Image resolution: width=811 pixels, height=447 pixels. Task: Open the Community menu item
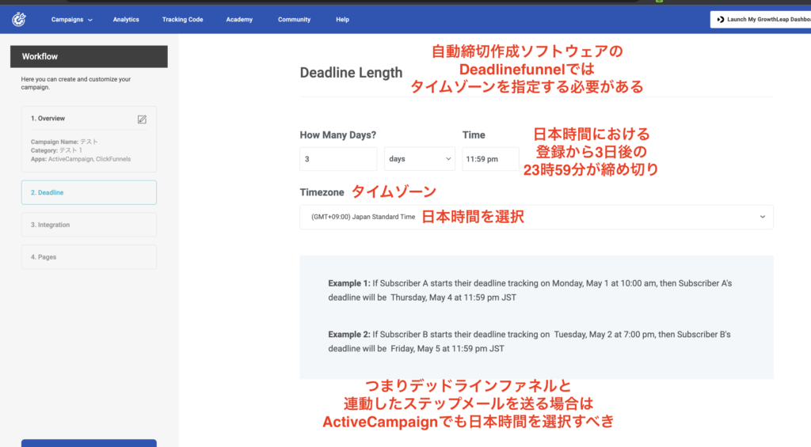pos(294,20)
